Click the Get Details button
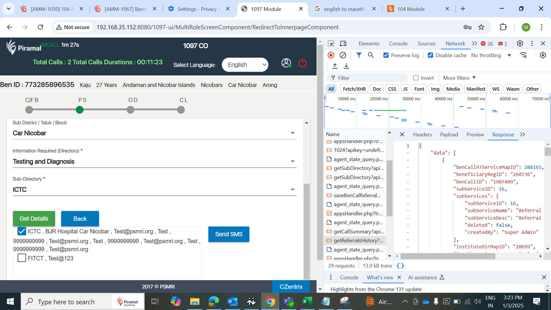 (34, 219)
